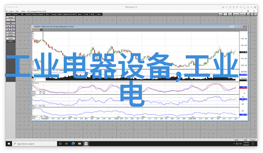The image size is (263, 153).
Task: Open File Explorer from the taskbar
Action: click(79, 144)
